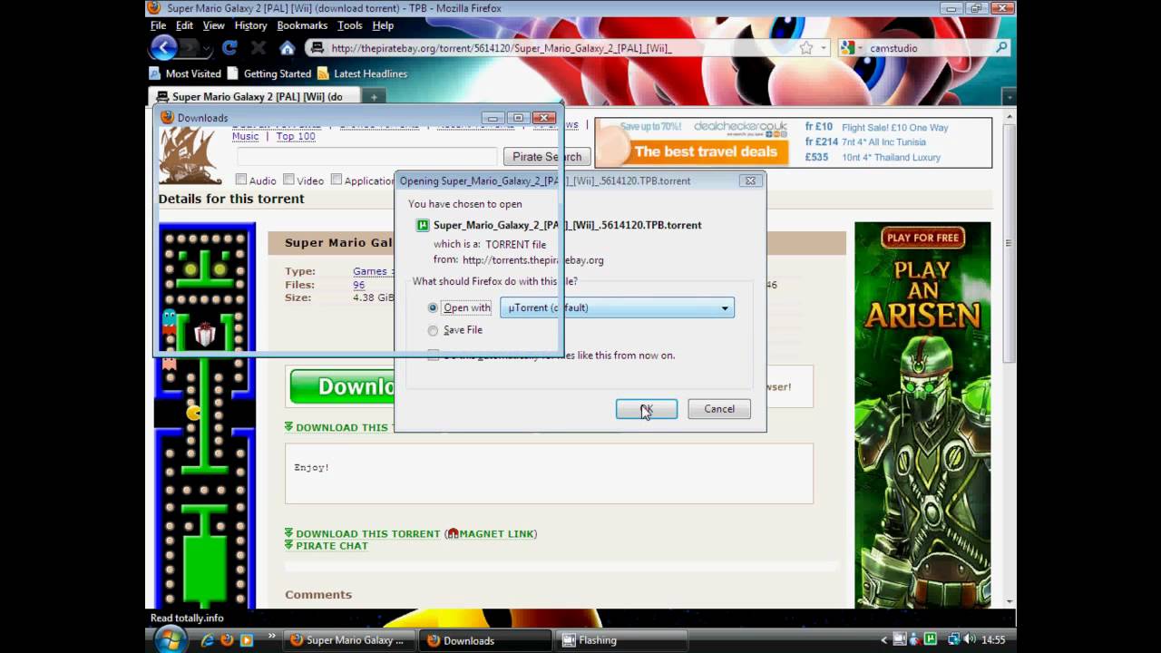
Task: Switch to Super Mario Galaxy taskbar button
Action: [349, 640]
